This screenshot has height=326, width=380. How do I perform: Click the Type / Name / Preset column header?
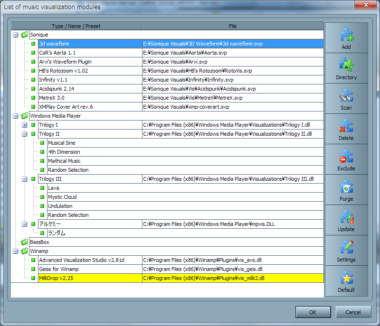[76, 26]
